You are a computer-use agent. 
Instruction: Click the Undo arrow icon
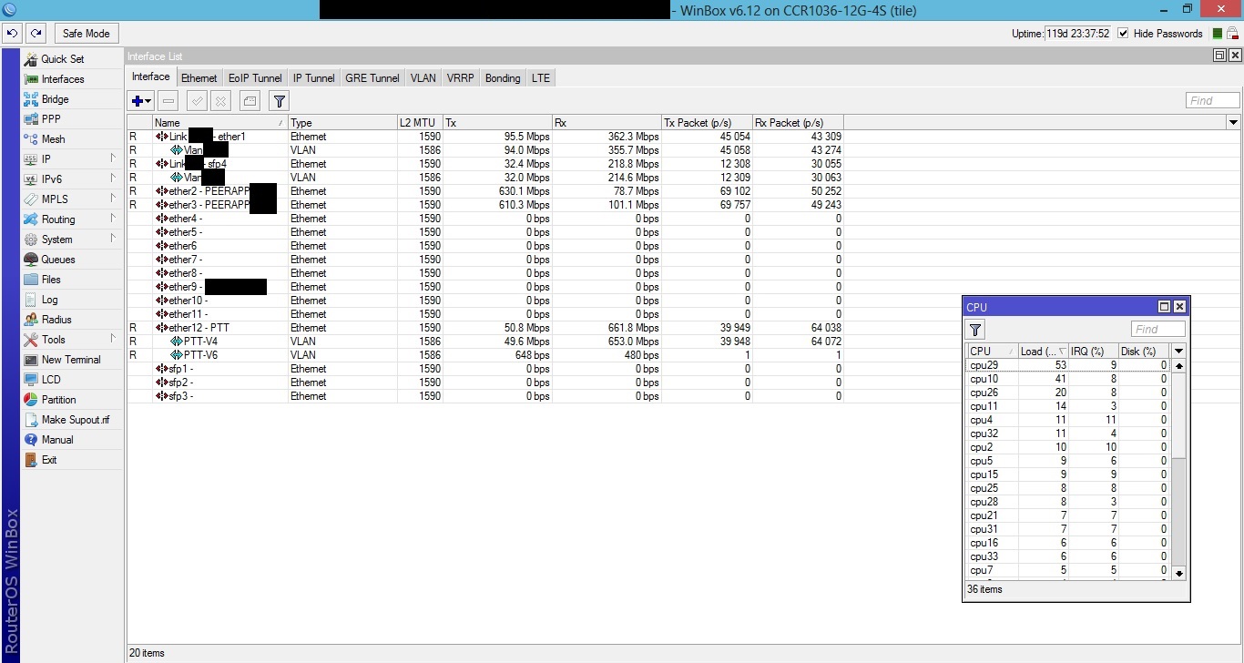[x=12, y=34]
